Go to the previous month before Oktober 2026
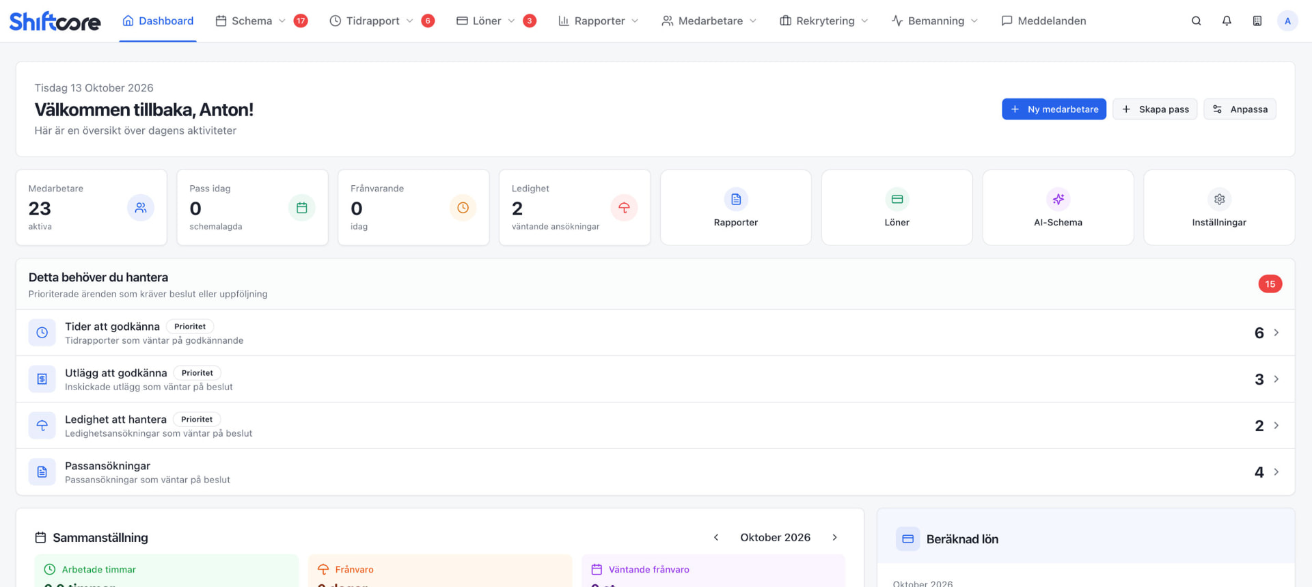 click(x=716, y=538)
